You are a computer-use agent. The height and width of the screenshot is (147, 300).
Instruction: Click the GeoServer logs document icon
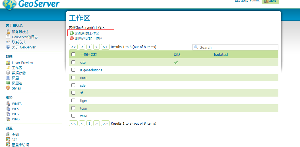tap(8, 37)
